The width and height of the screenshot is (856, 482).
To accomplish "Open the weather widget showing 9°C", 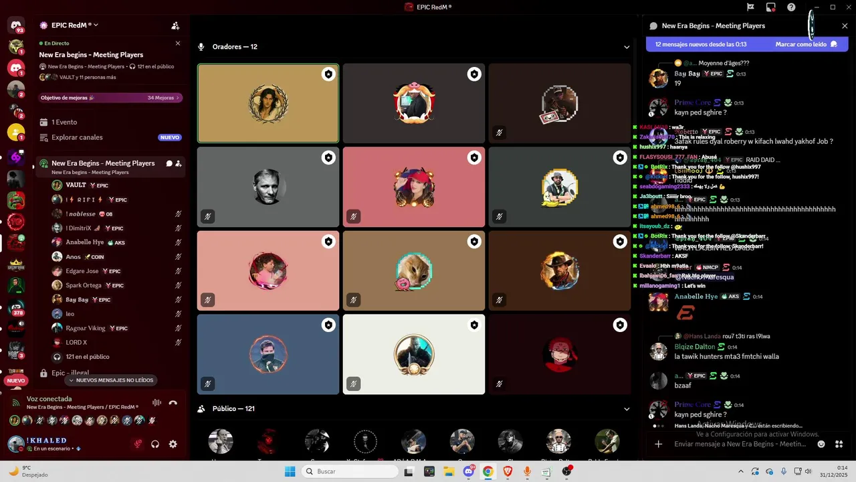I will coord(27,471).
